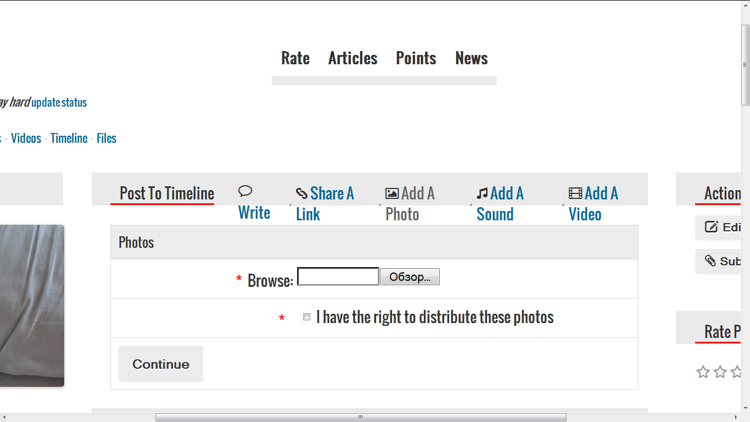Go to the Timeline profile link
The image size is (750, 422).
click(69, 138)
